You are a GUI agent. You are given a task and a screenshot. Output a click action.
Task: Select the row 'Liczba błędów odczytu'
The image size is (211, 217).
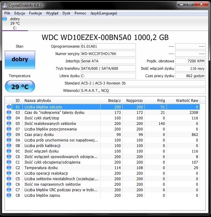pos(102,107)
